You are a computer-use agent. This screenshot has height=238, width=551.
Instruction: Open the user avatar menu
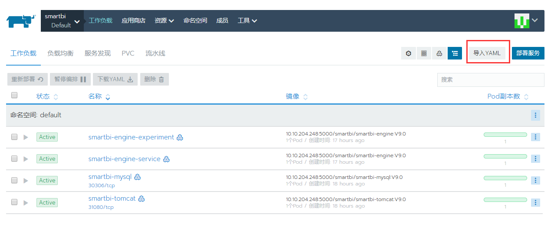[x=526, y=20]
